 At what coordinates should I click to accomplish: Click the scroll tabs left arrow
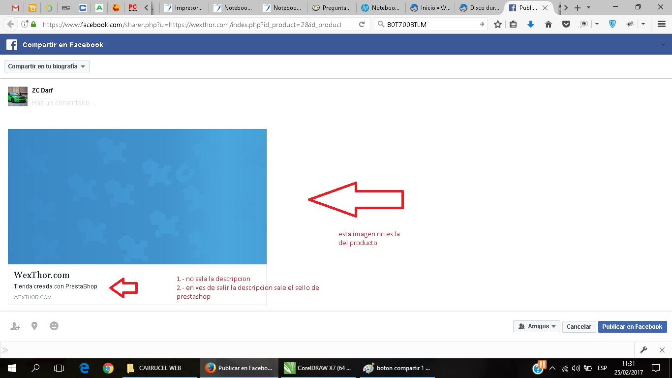[146, 8]
